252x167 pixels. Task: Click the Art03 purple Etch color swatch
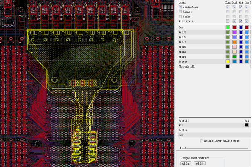tap(235, 32)
